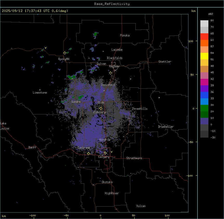Click the Limestone label

click(x=40, y=93)
